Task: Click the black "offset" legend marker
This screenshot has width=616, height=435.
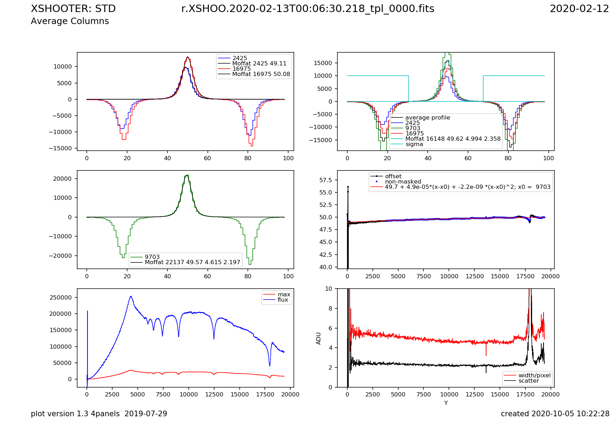Action: click(376, 176)
